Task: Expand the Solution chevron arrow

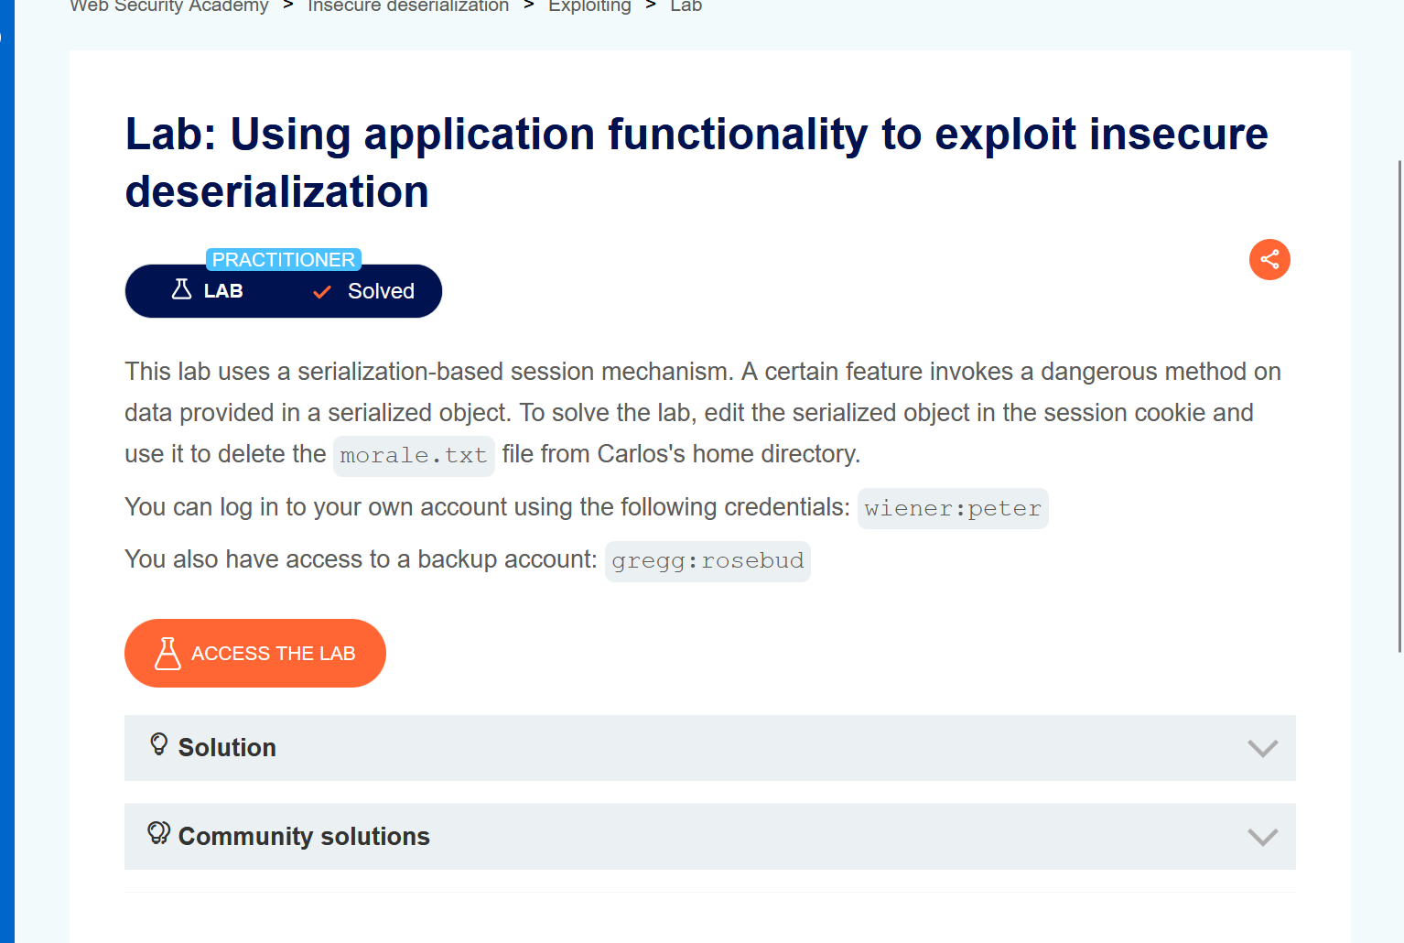Action: (x=1262, y=749)
